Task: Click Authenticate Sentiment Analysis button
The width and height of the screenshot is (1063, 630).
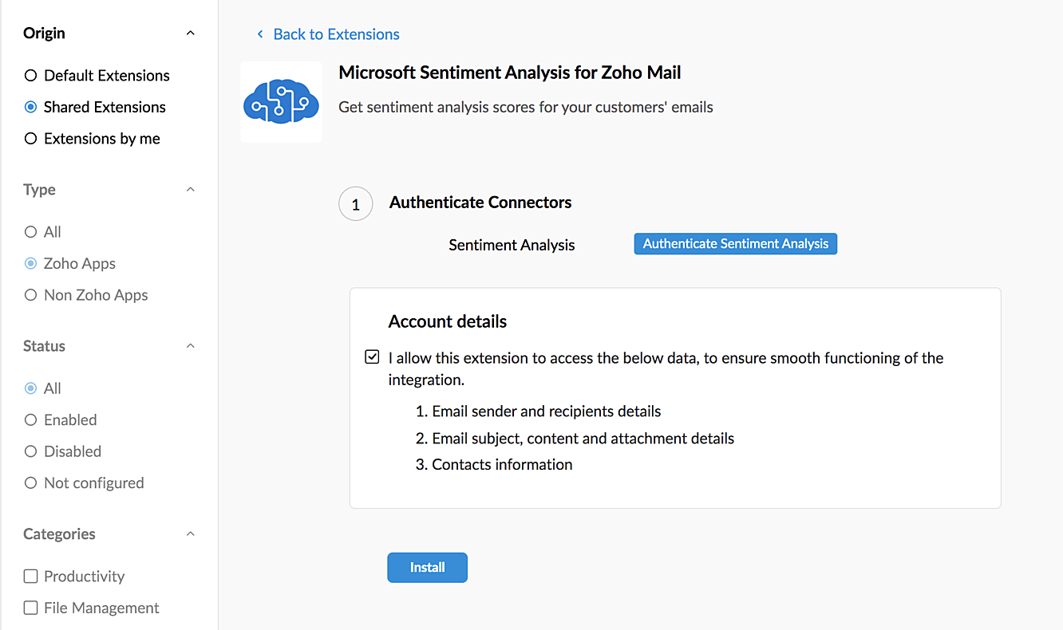Action: pyautogui.click(x=735, y=244)
